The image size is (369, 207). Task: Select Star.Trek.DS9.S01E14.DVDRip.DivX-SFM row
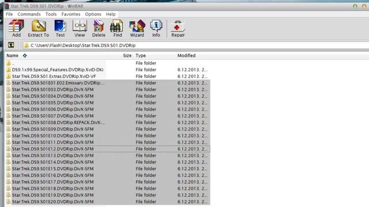click(x=107, y=162)
